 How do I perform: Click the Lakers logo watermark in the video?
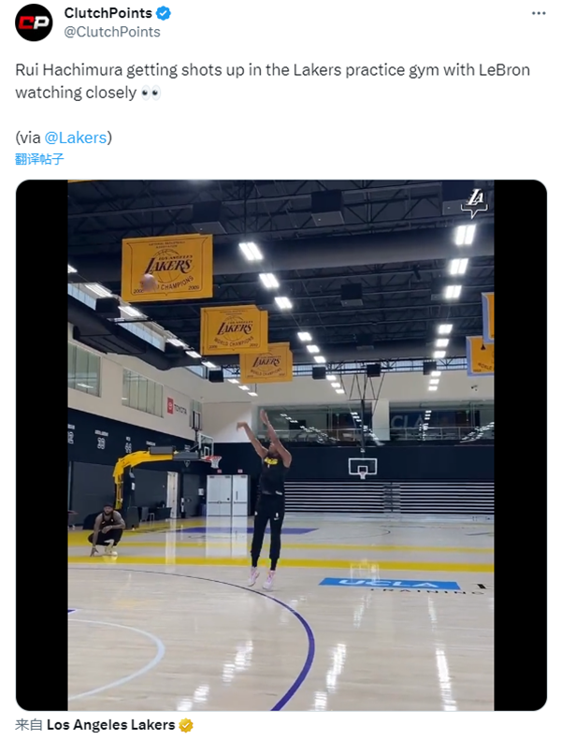pyautogui.click(x=476, y=202)
